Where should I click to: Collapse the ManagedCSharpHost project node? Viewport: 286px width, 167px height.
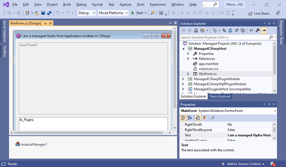click(x=183, y=48)
